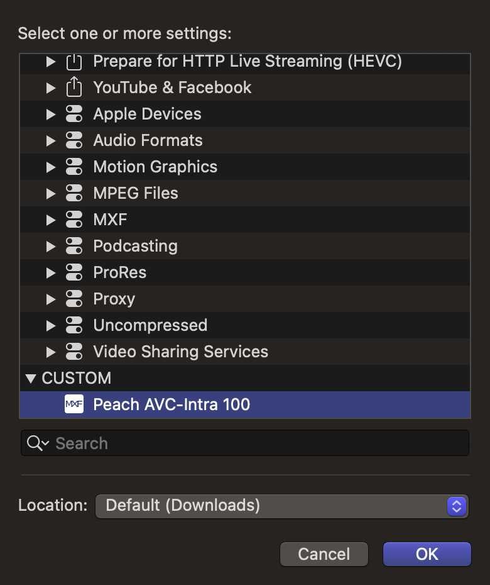The width and height of the screenshot is (490, 585).
Task: Click the settings group icon beside Podcasting
Action: point(73,246)
